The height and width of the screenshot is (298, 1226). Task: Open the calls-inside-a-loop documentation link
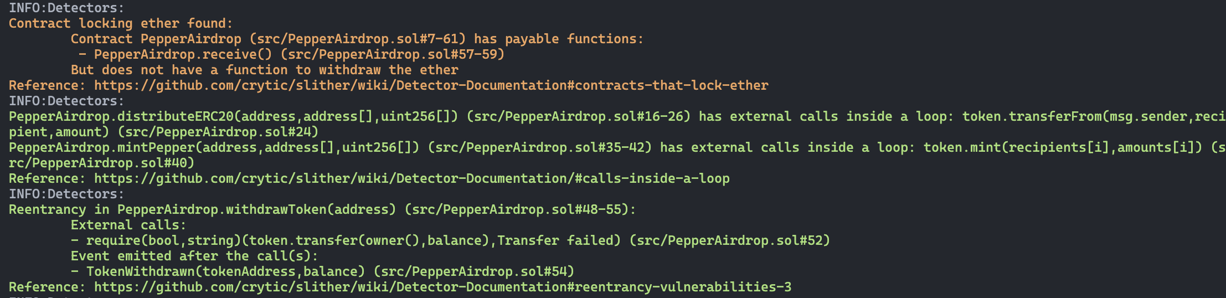coord(412,178)
